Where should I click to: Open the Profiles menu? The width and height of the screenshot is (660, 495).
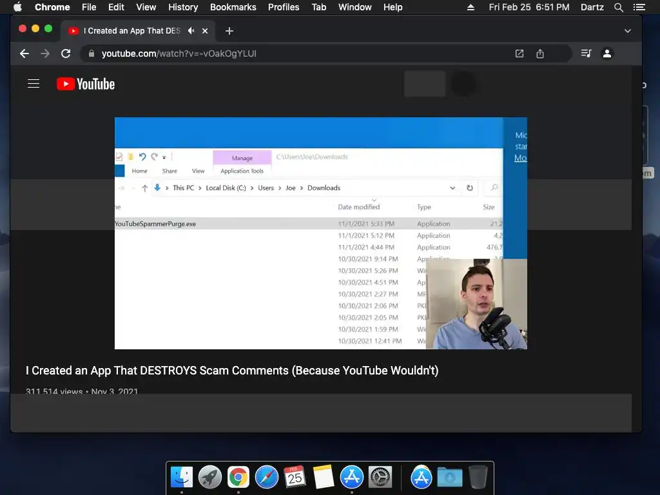(284, 7)
